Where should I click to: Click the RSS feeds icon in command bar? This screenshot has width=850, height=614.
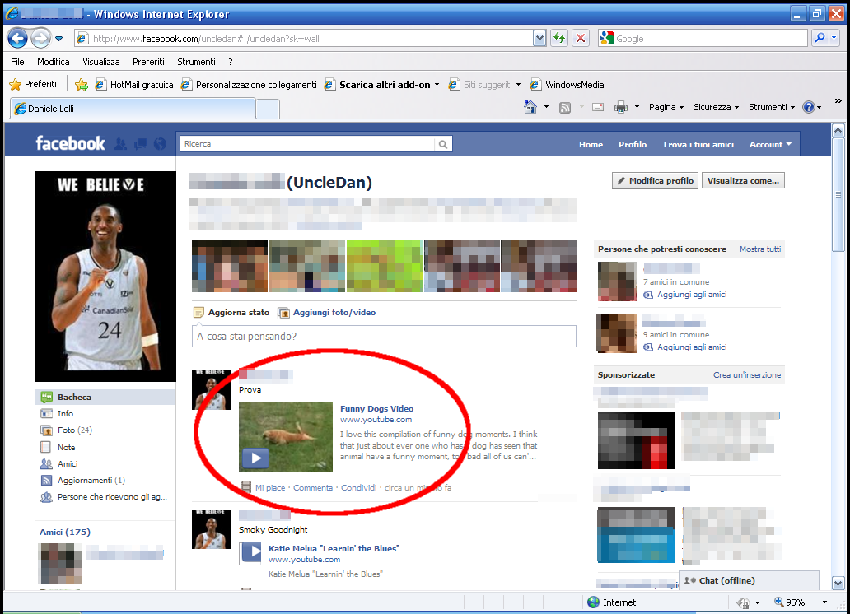point(565,107)
